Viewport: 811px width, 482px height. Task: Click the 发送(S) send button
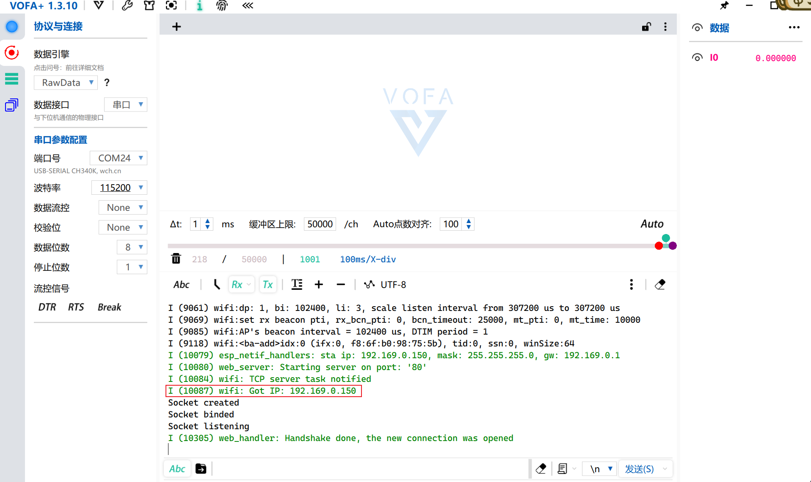tap(639, 469)
